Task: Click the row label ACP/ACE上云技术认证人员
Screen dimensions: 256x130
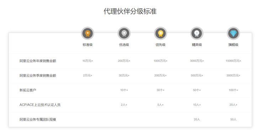Action: pos(40,105)
